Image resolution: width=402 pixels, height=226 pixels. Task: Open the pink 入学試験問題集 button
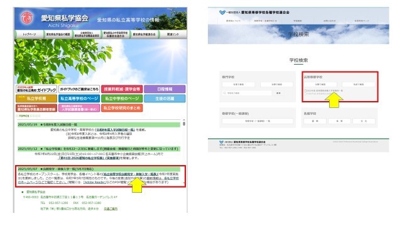point(79,108)
